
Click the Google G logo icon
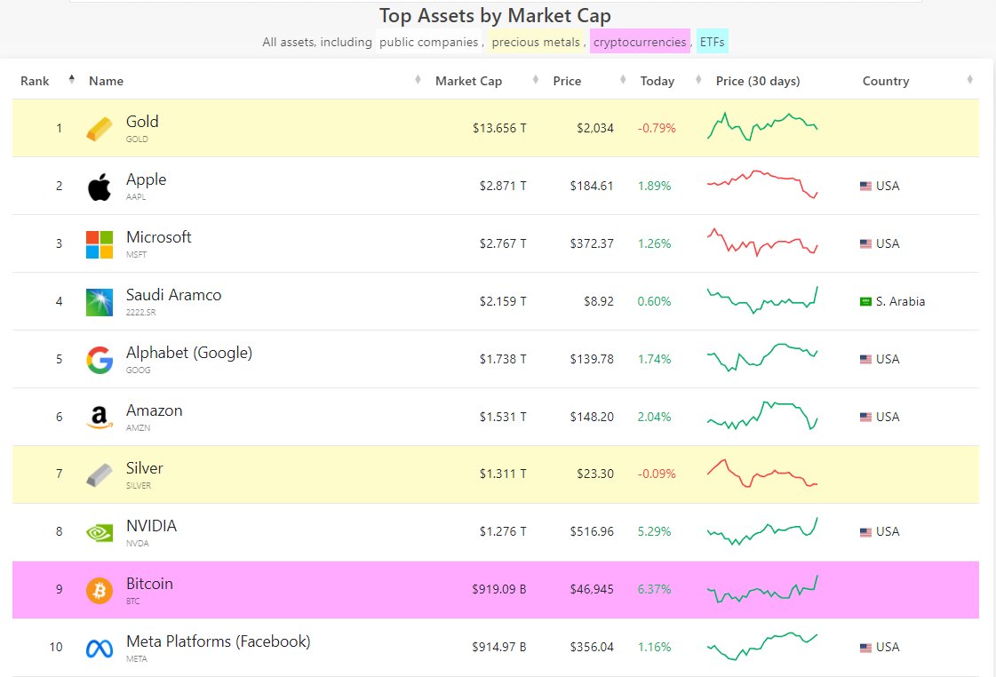(100, 360)
